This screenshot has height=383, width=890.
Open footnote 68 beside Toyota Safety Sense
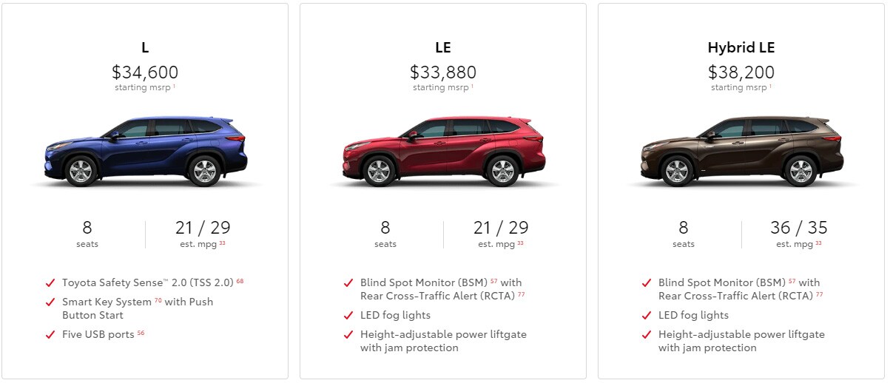(x=240, y=281)
